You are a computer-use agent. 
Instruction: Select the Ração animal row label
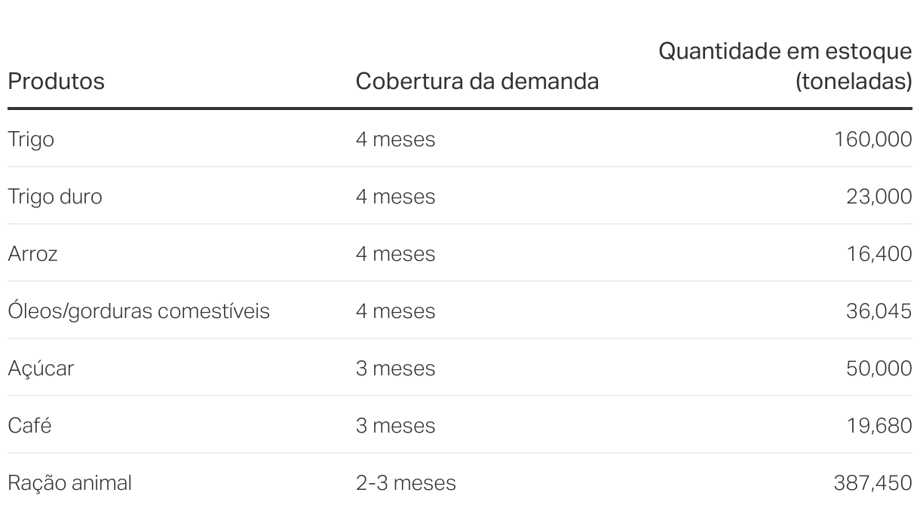pos(69,483)
